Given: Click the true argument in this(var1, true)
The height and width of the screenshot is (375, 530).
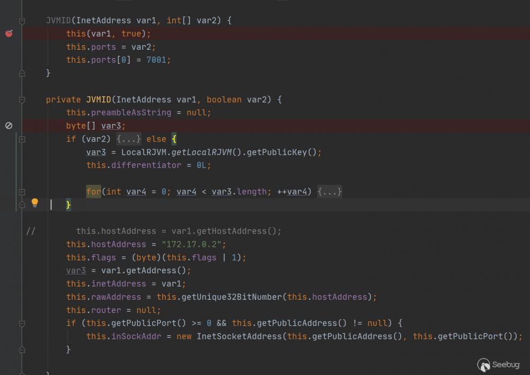Looking at the screenshot, I should coord(131,33).
